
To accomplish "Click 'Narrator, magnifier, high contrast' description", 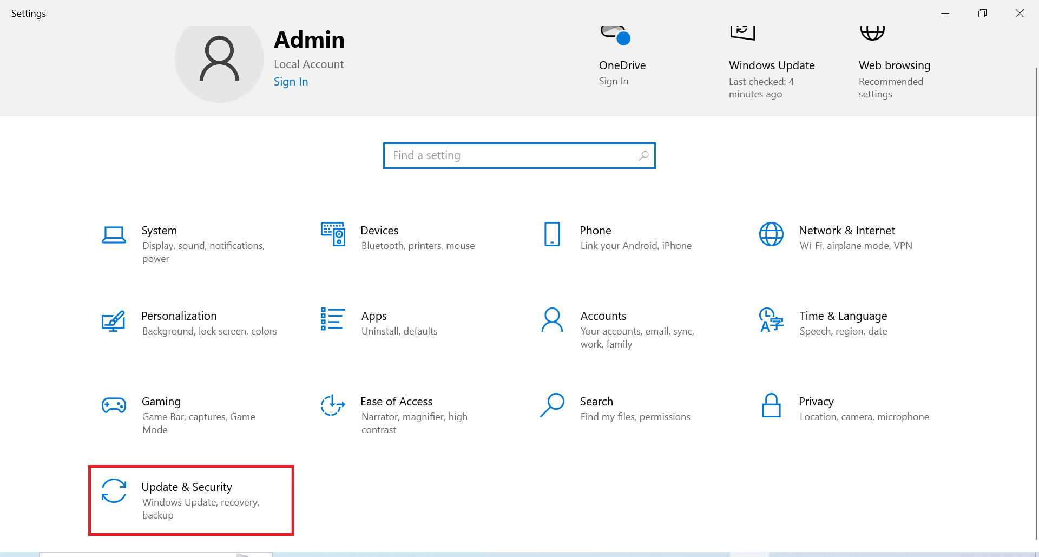I will pyautogui.click(x=414, y=423).
